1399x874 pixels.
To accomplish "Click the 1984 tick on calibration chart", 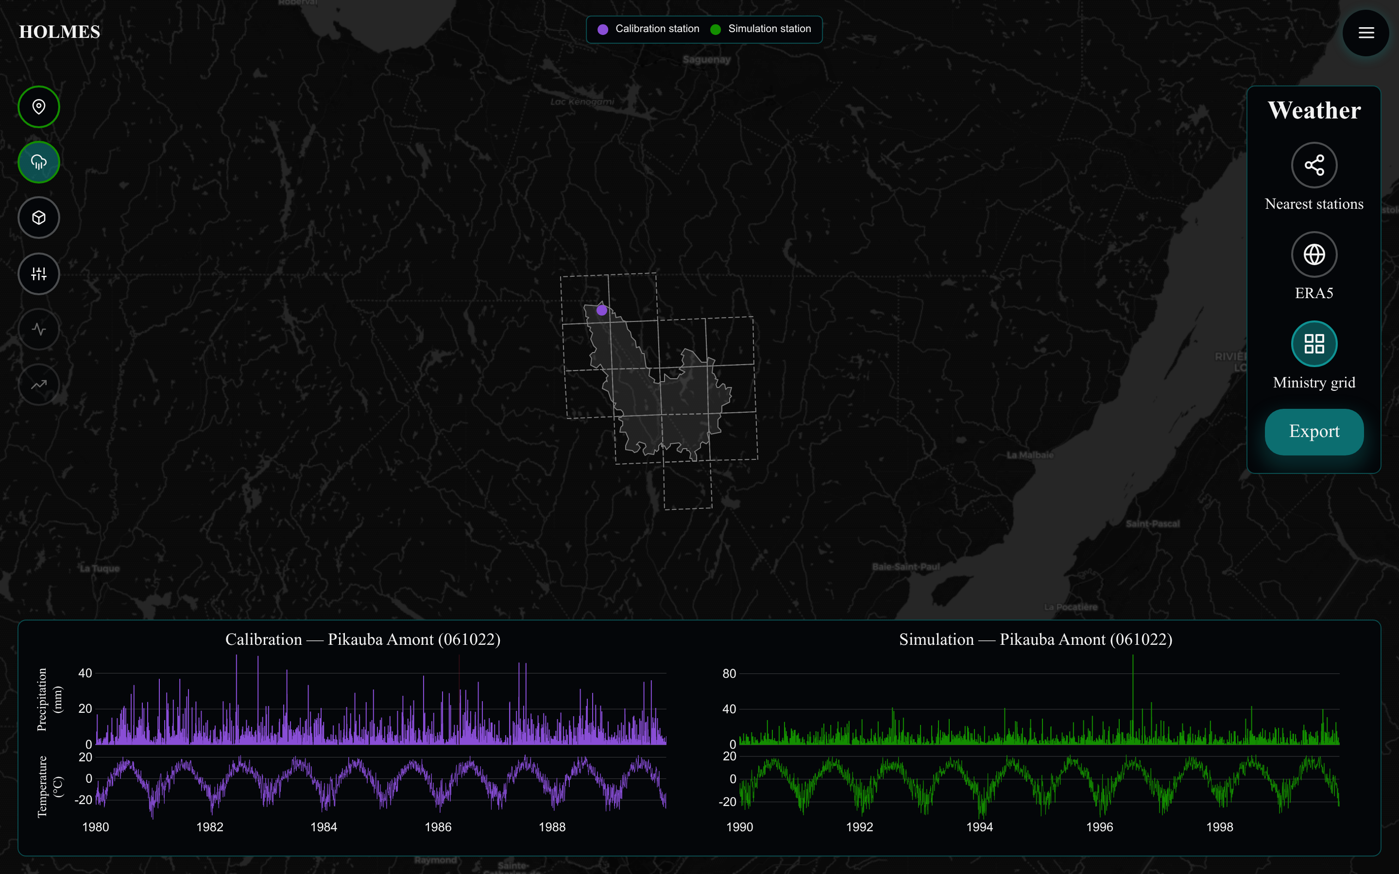I will pos(324,827).
